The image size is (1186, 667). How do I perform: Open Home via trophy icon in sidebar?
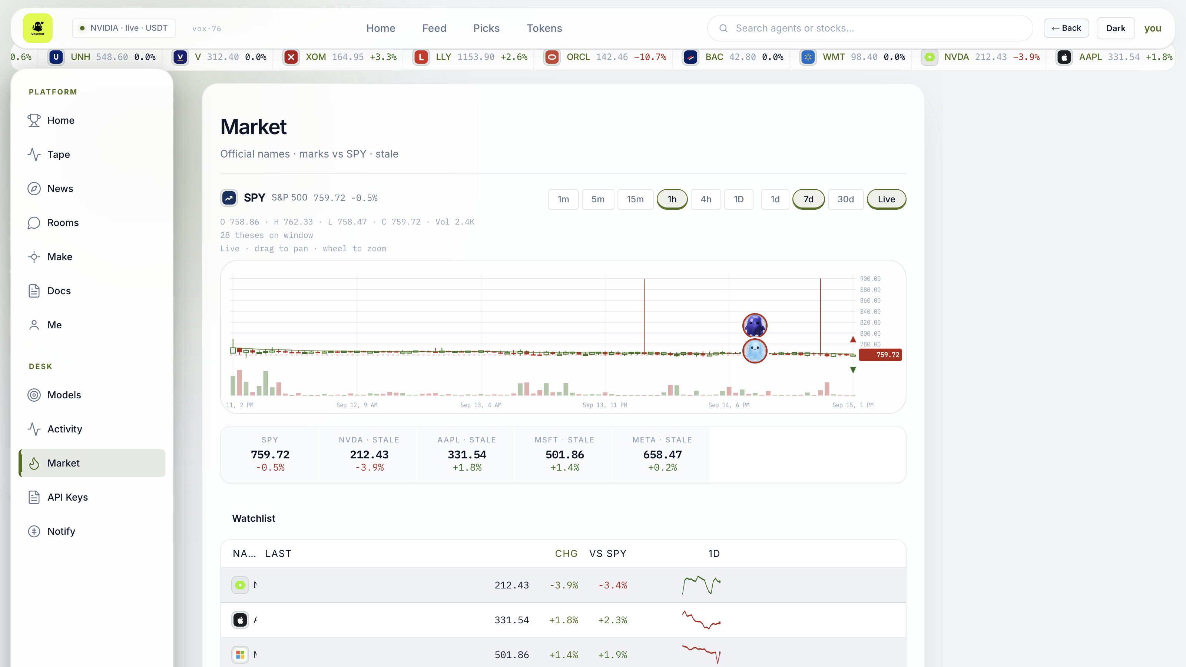[x=34, y=120]
